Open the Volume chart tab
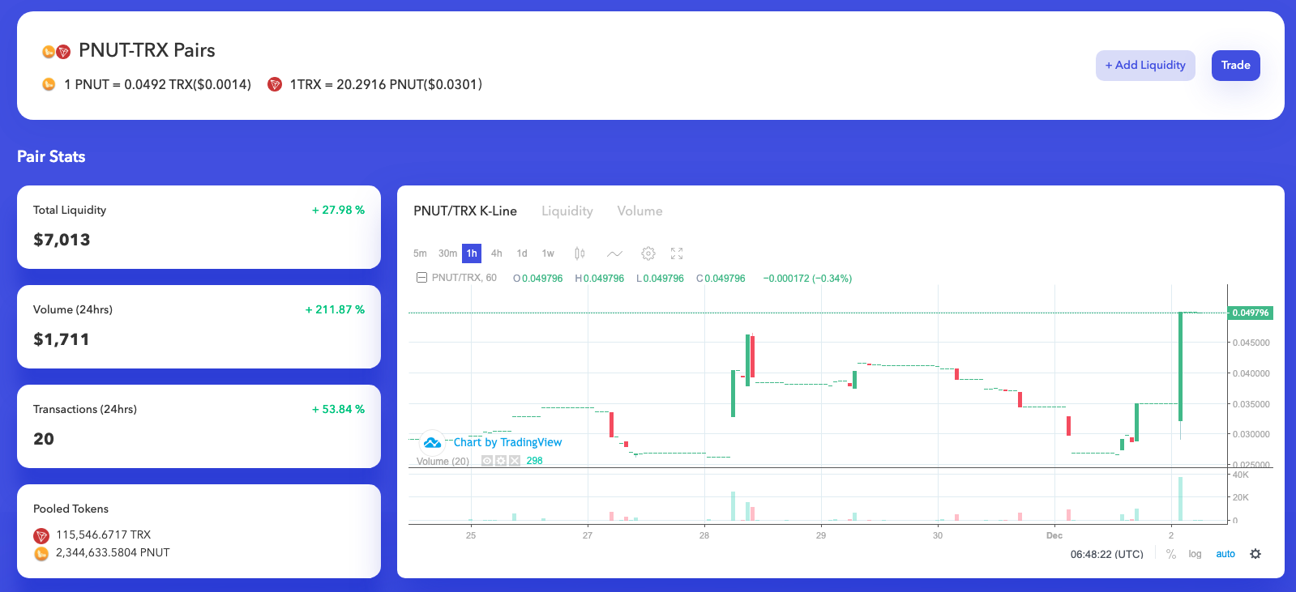This screenshot has width=1296, height=592. (639, 211)
